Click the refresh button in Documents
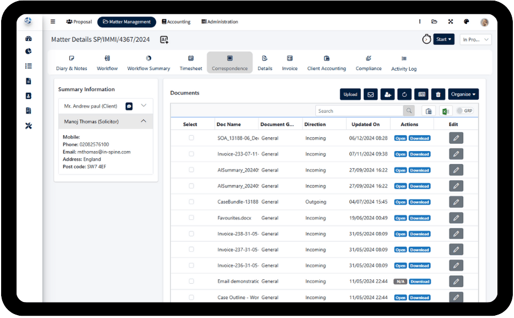This screenshot has width=514, height=318. click(404, 95)
